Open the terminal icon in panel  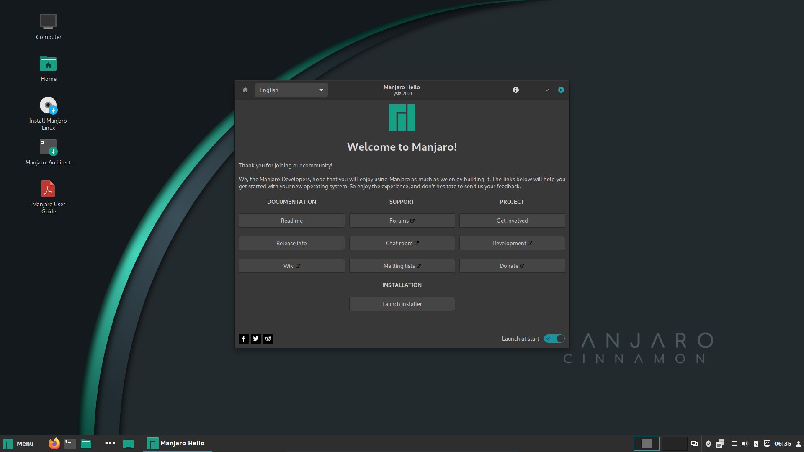click(x=70, y=443)
